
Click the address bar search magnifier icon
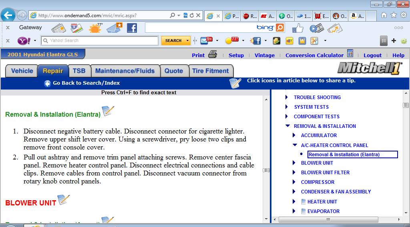point(172,16)
